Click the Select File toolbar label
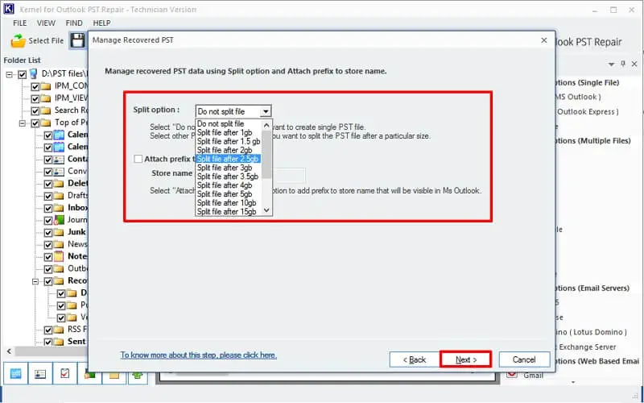 tap(46, 41)
